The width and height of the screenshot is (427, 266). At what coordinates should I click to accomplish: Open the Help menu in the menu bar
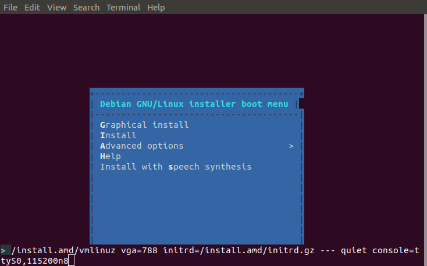tap(156, 8)
